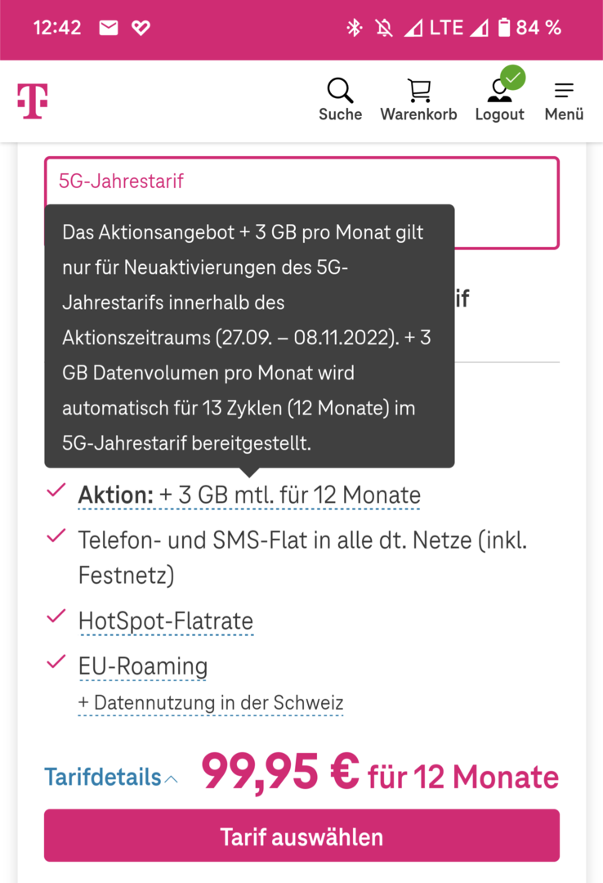Tap the 99,95 € price text

click(x=279, y=771)
